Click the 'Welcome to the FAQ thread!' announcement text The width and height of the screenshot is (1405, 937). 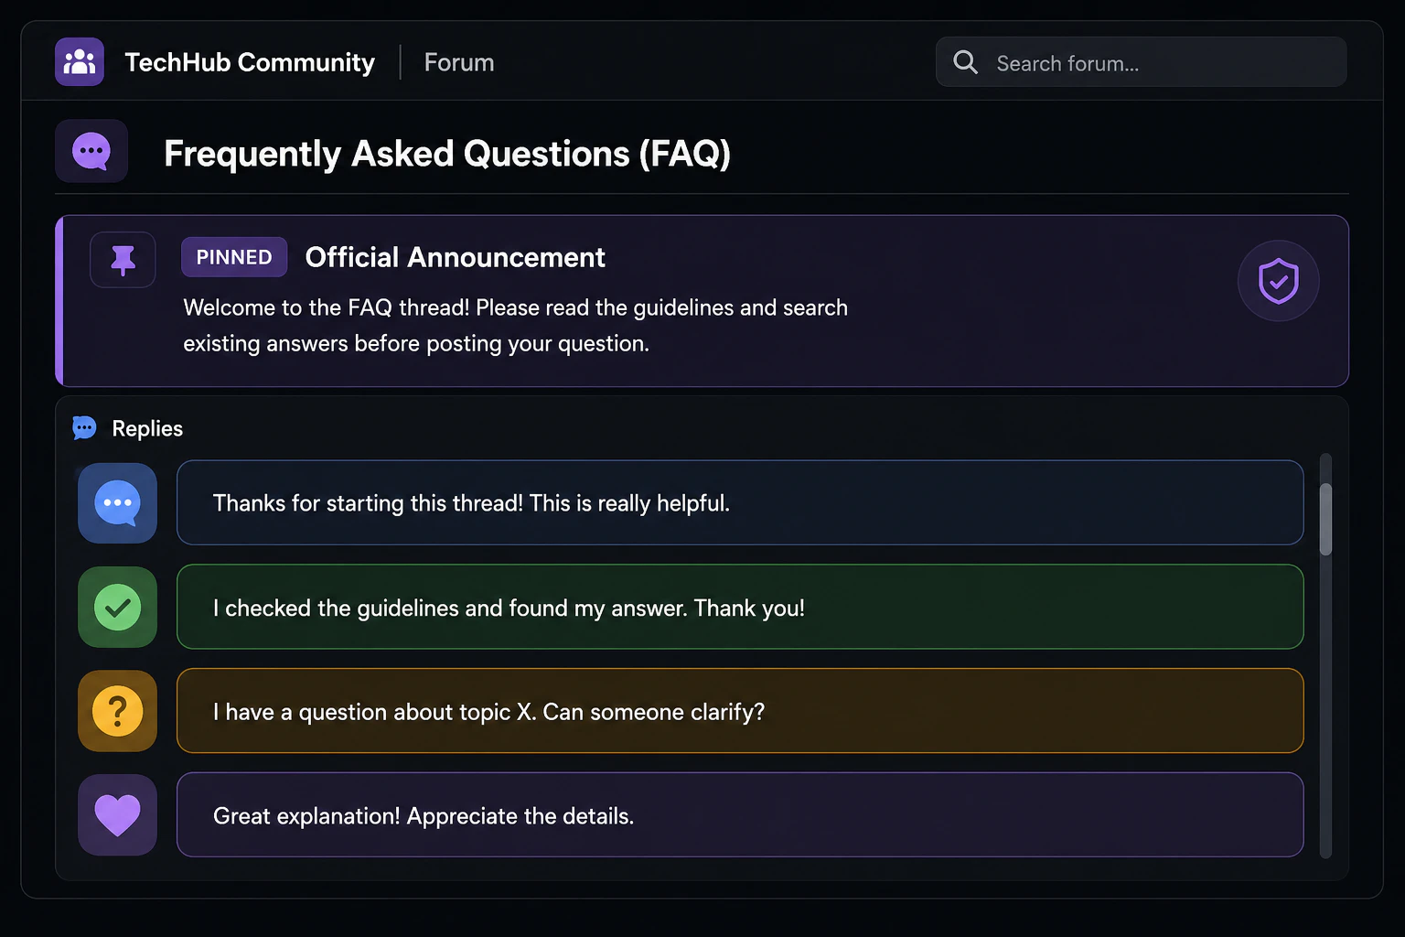[x=515, y=325]
